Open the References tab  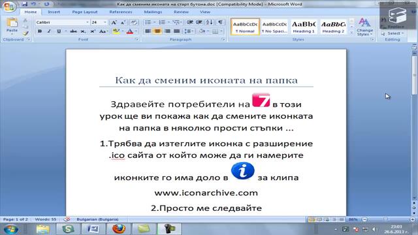121,12
